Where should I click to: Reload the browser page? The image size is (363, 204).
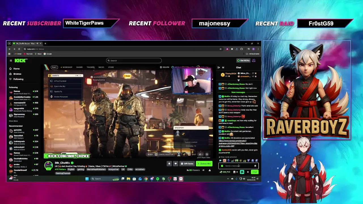19,49
